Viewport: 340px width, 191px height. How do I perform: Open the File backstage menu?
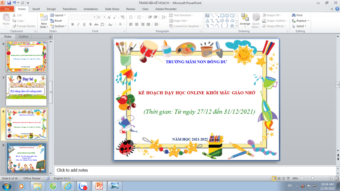point(7,9)
